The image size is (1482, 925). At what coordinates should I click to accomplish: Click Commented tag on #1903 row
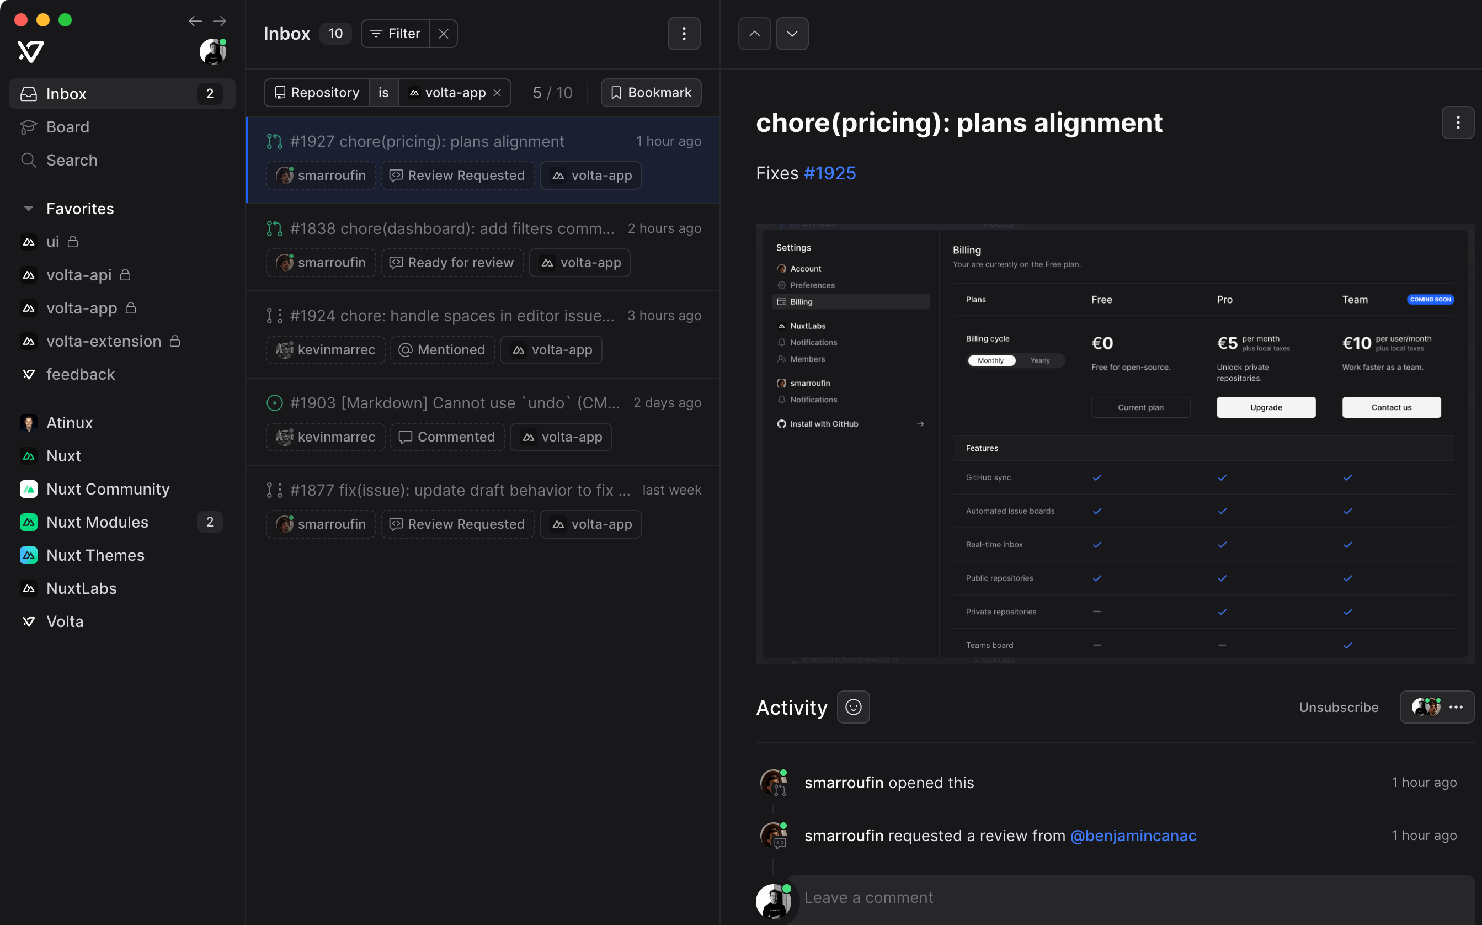[x=447, y=437]
